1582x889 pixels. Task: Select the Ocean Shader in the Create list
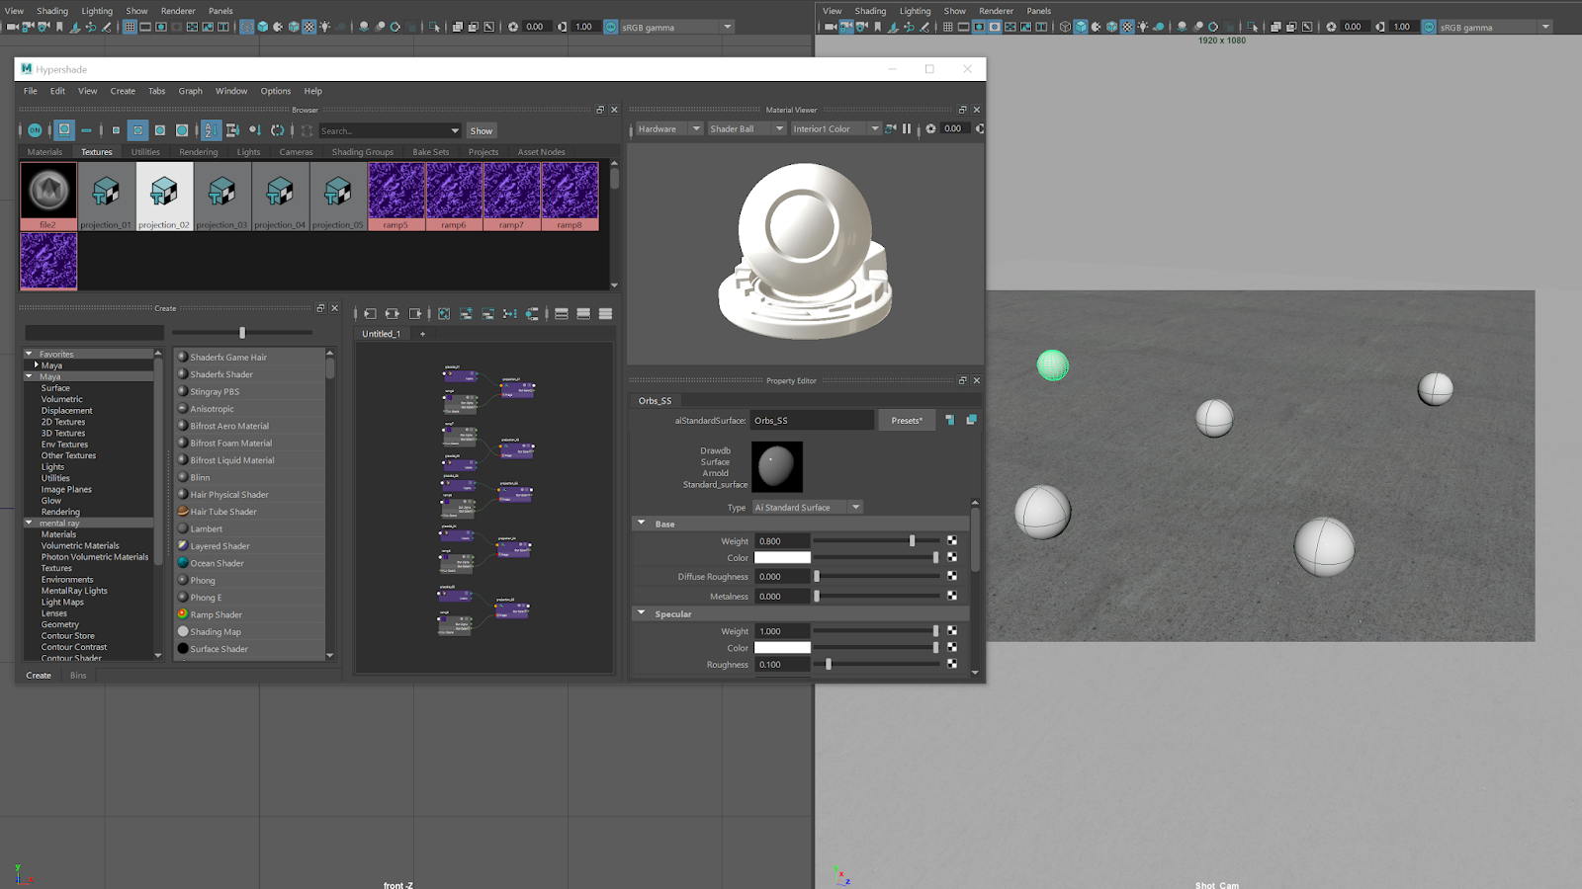coord(214,562)
